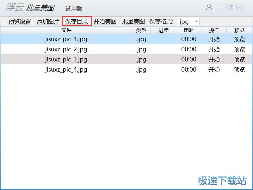Click the 进度 column header
Viewport: 253px width, 190px height.
[x=163, y=30]
